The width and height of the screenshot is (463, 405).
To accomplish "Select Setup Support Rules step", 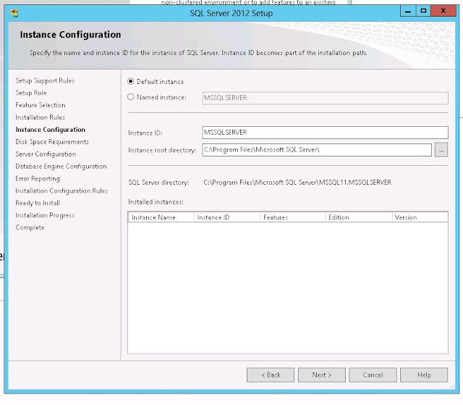I will [x=45, y=80].
